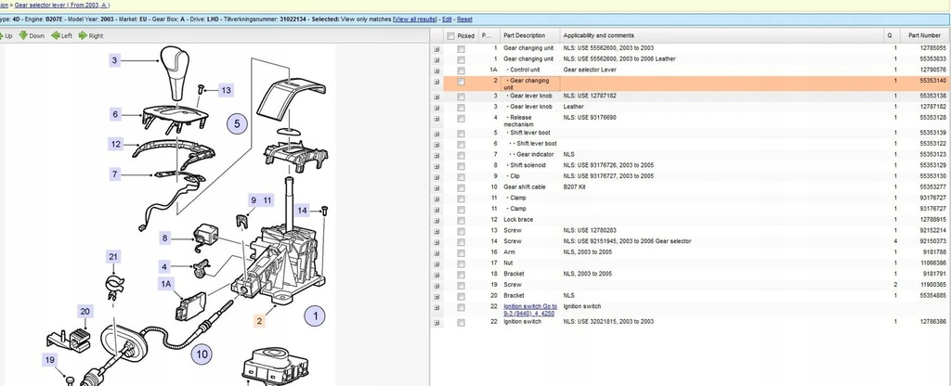Click the Lock brace description text

pyautogui.click(x=518, y=219)
